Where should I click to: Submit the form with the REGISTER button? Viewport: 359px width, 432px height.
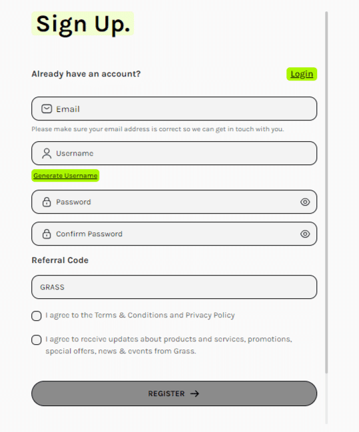[175, 393]
